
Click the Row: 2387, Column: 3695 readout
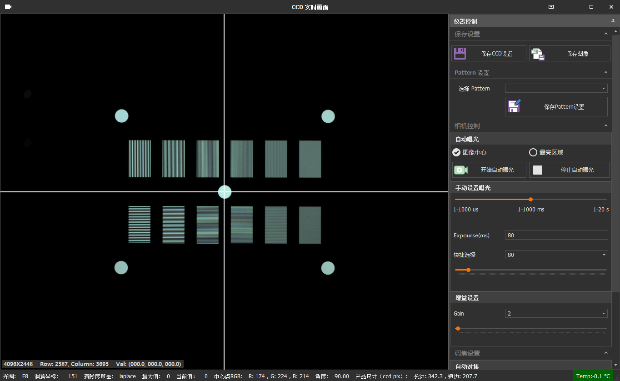[x=75, y=364]
